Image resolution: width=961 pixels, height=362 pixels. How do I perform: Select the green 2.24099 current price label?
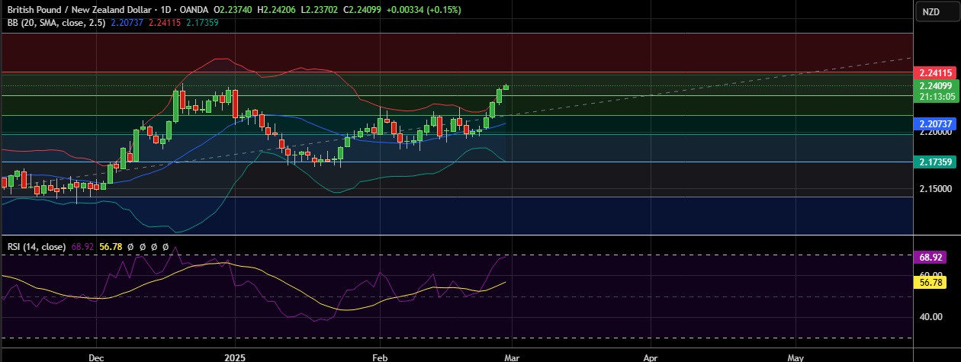pyautogui.click(x=934, y=86)
